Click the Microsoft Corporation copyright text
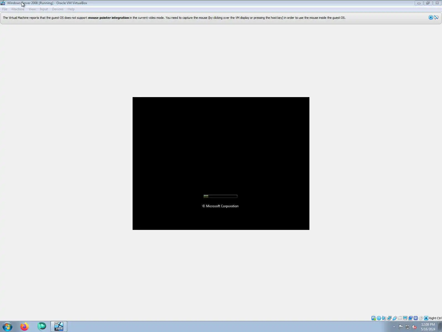 point(220,206)
